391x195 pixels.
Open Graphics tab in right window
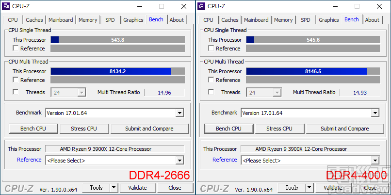[329, 20]
